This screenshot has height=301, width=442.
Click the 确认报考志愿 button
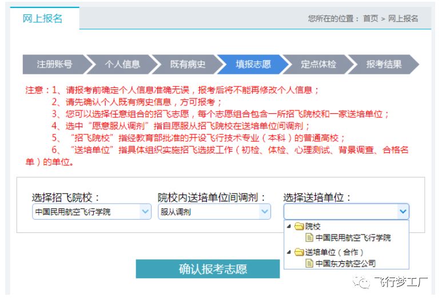click(208, 269)
